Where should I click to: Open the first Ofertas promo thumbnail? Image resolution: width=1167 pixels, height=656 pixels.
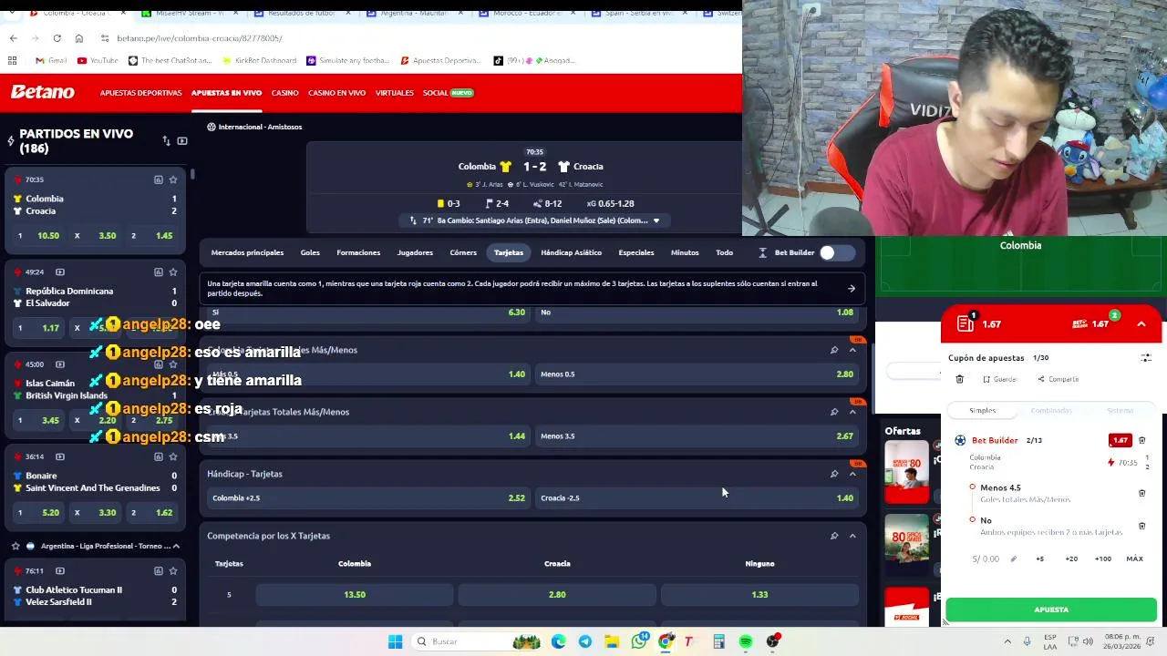coord(906,472)
